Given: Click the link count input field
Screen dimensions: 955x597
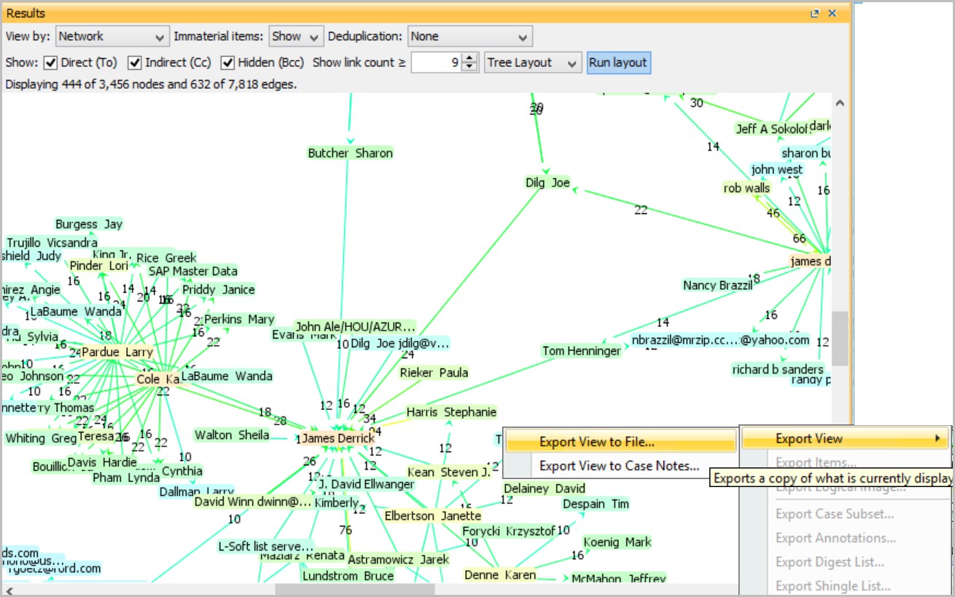Looking at the screenshot, I should pos(437,63).
